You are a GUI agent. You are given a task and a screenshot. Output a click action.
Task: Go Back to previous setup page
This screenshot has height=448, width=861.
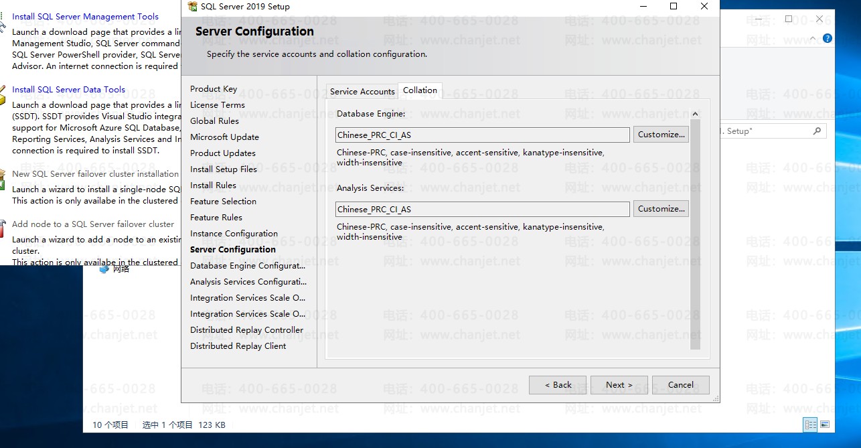tap(558, 385)
